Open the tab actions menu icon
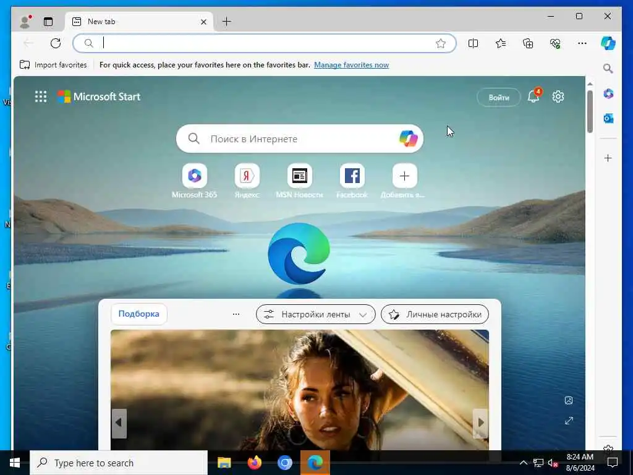 point(48,22)
